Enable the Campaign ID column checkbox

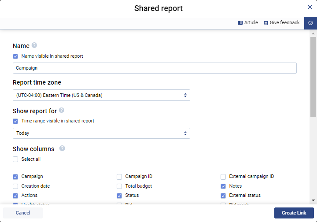point(119,177)
